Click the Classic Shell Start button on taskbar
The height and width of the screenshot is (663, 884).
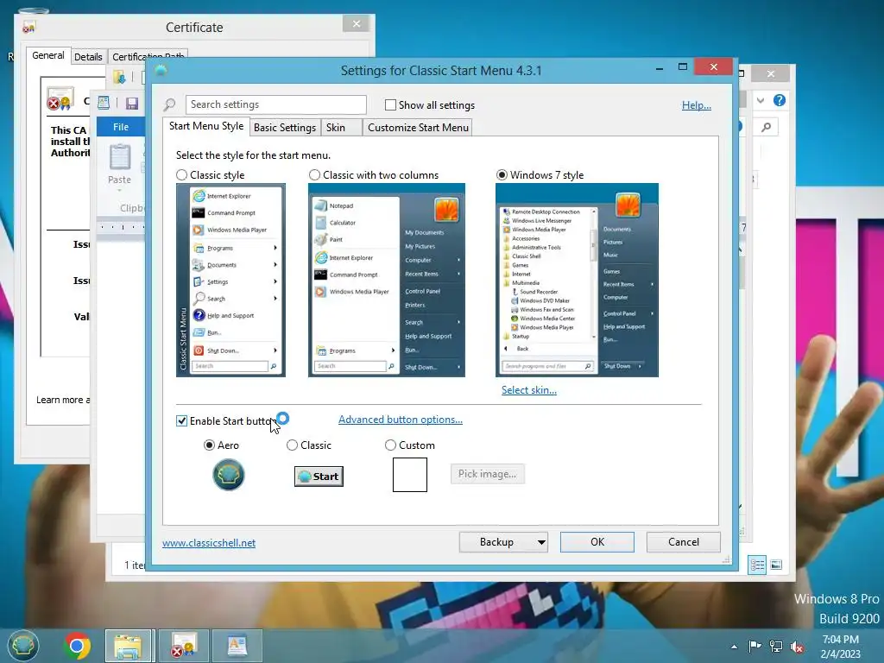point(22,646)
